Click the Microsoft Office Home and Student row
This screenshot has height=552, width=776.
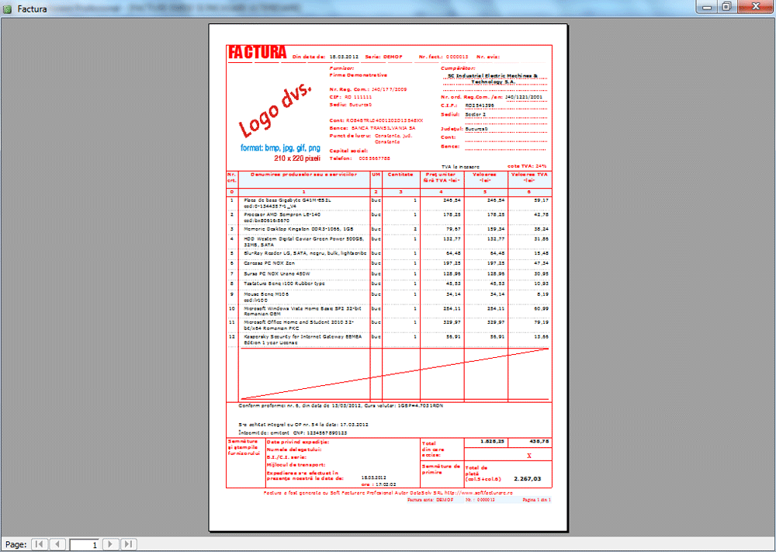(304, 323)
